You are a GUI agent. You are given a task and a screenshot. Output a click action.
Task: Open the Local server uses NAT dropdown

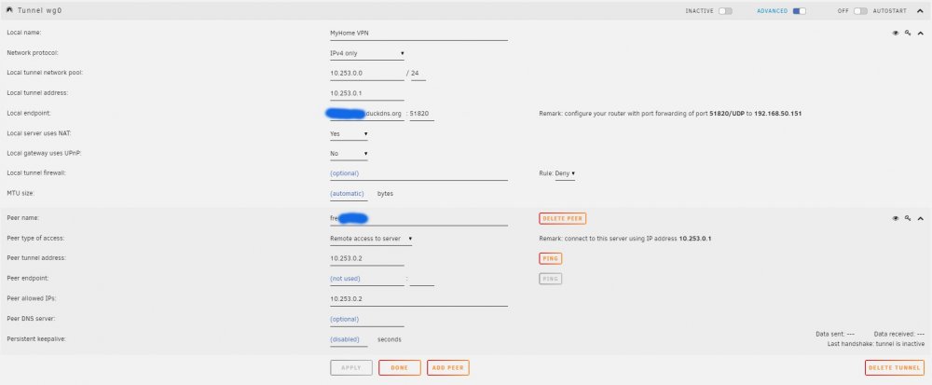349,134
